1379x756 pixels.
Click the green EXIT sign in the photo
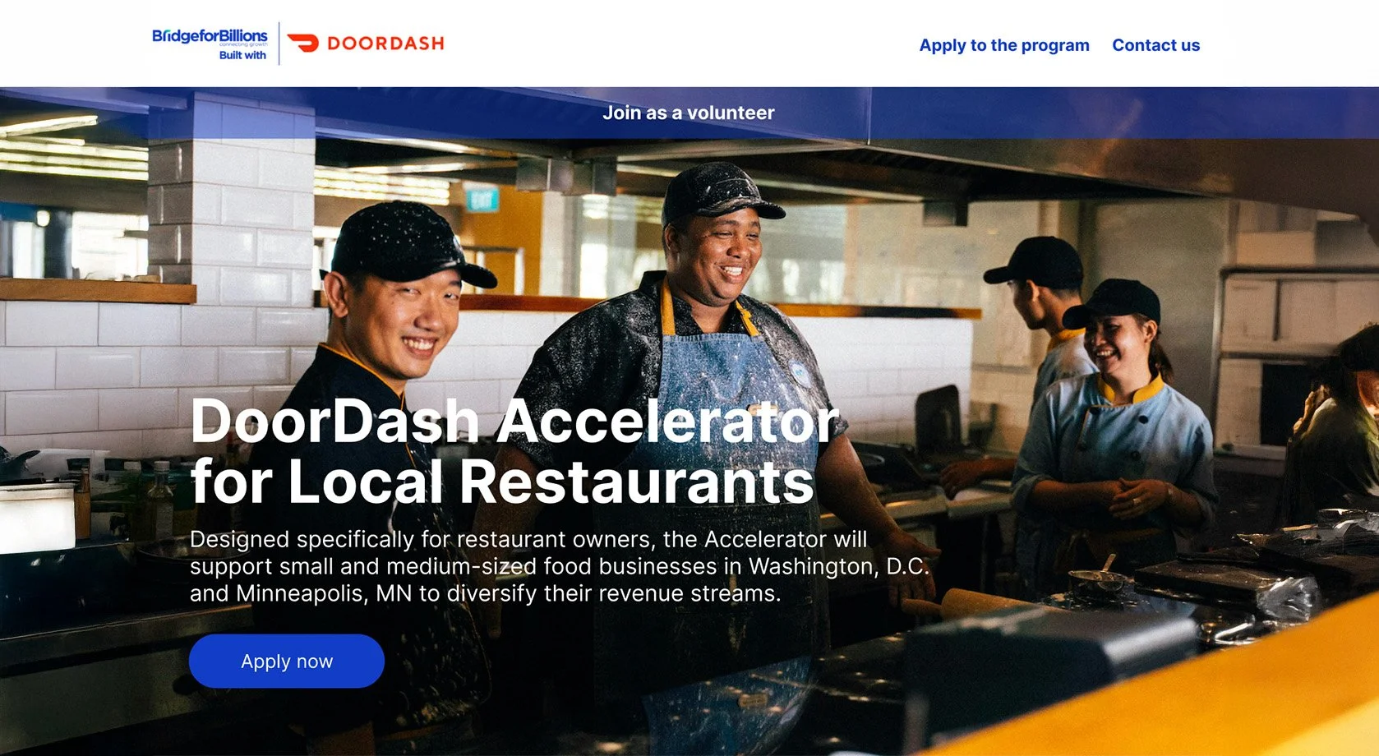(x=483, y=199)
